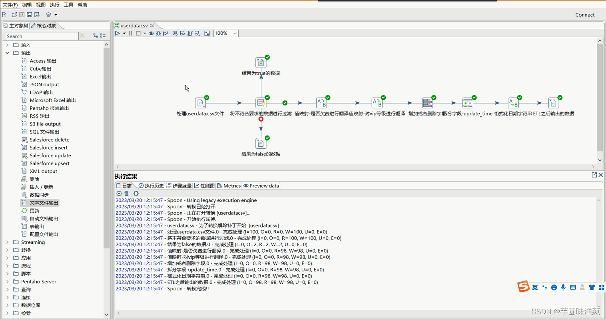Open the stop options dropdown arrow
The image size is (606, 319).
tap(144, 33)
